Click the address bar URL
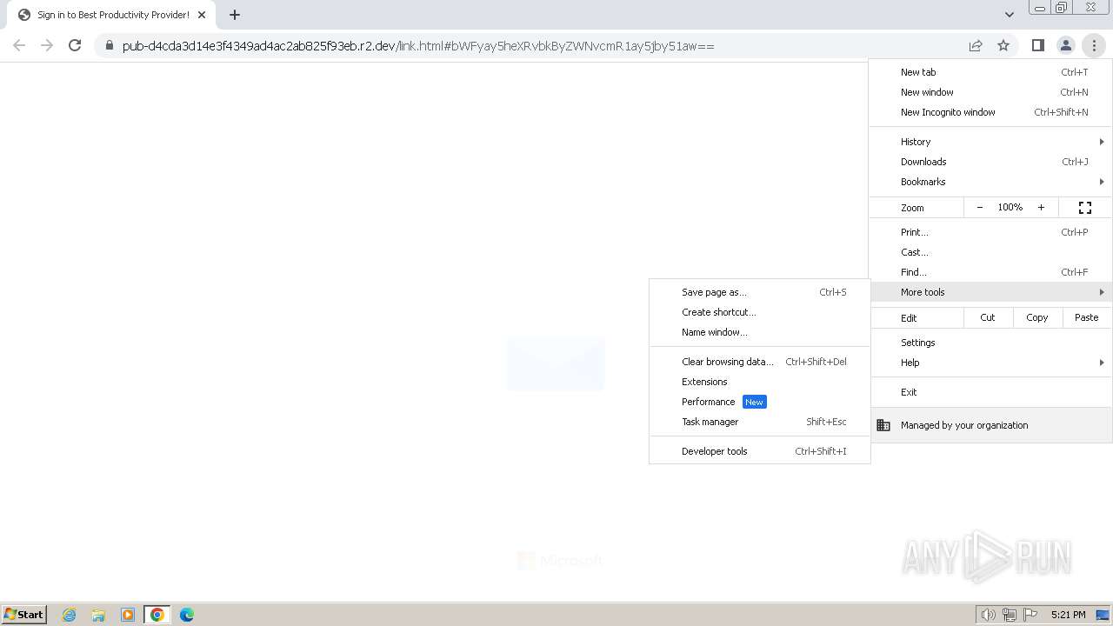The width and height of the screenshot is (1113, 626). click(418, 46)
